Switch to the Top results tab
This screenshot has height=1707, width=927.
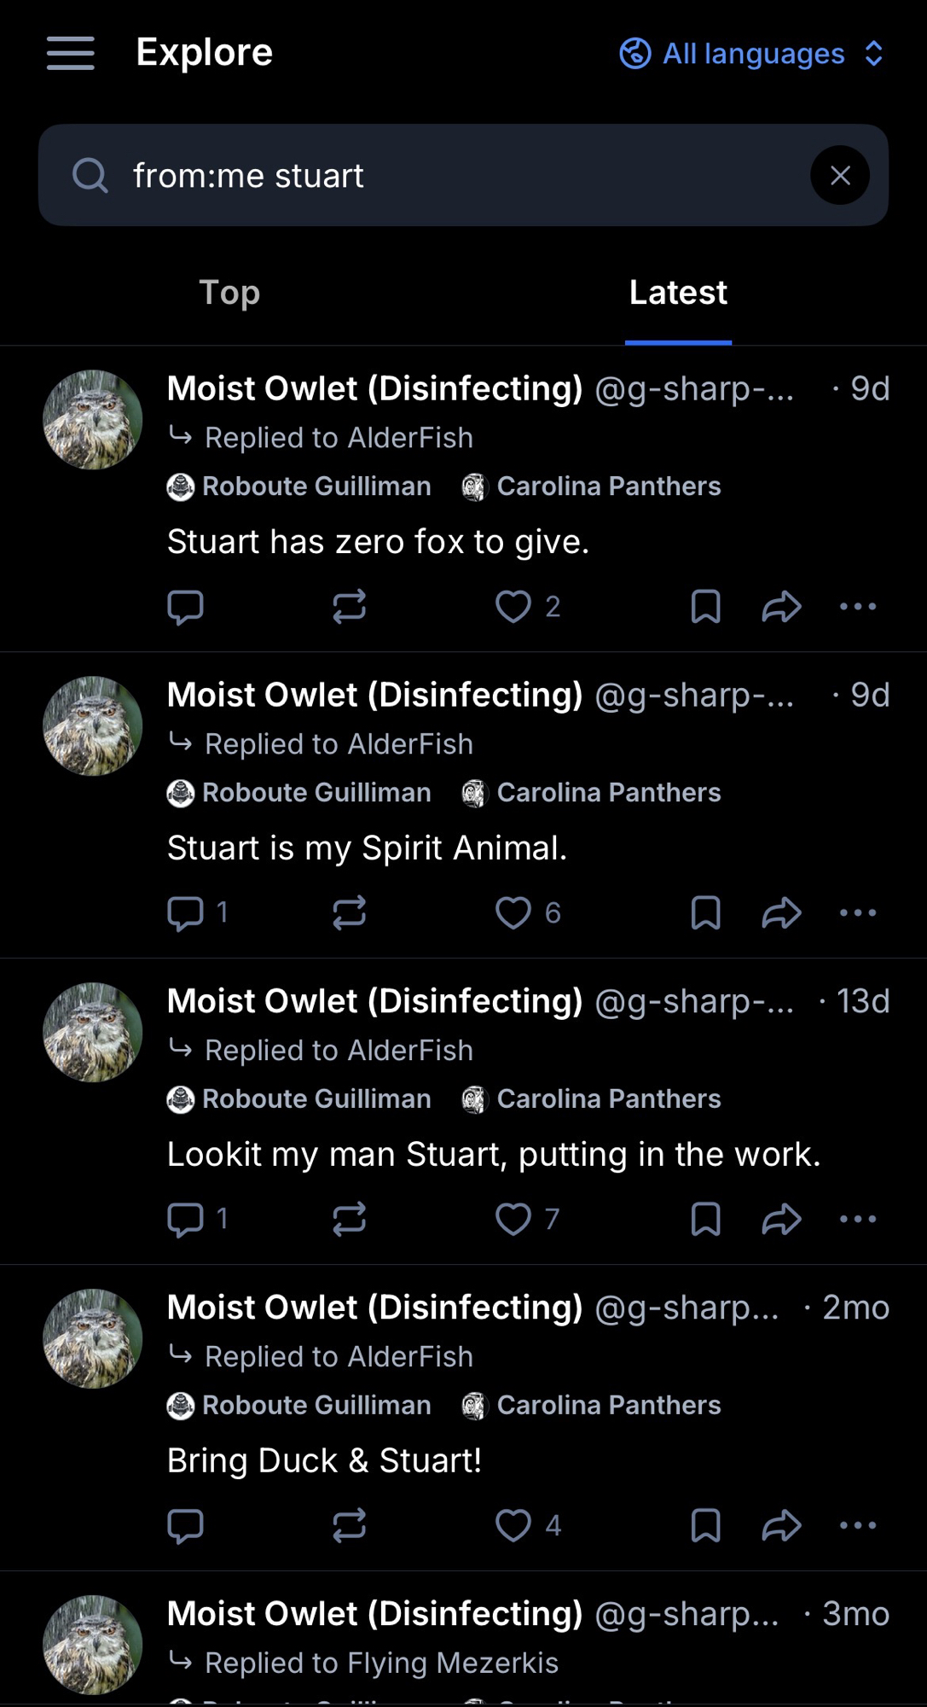(229, 293)
